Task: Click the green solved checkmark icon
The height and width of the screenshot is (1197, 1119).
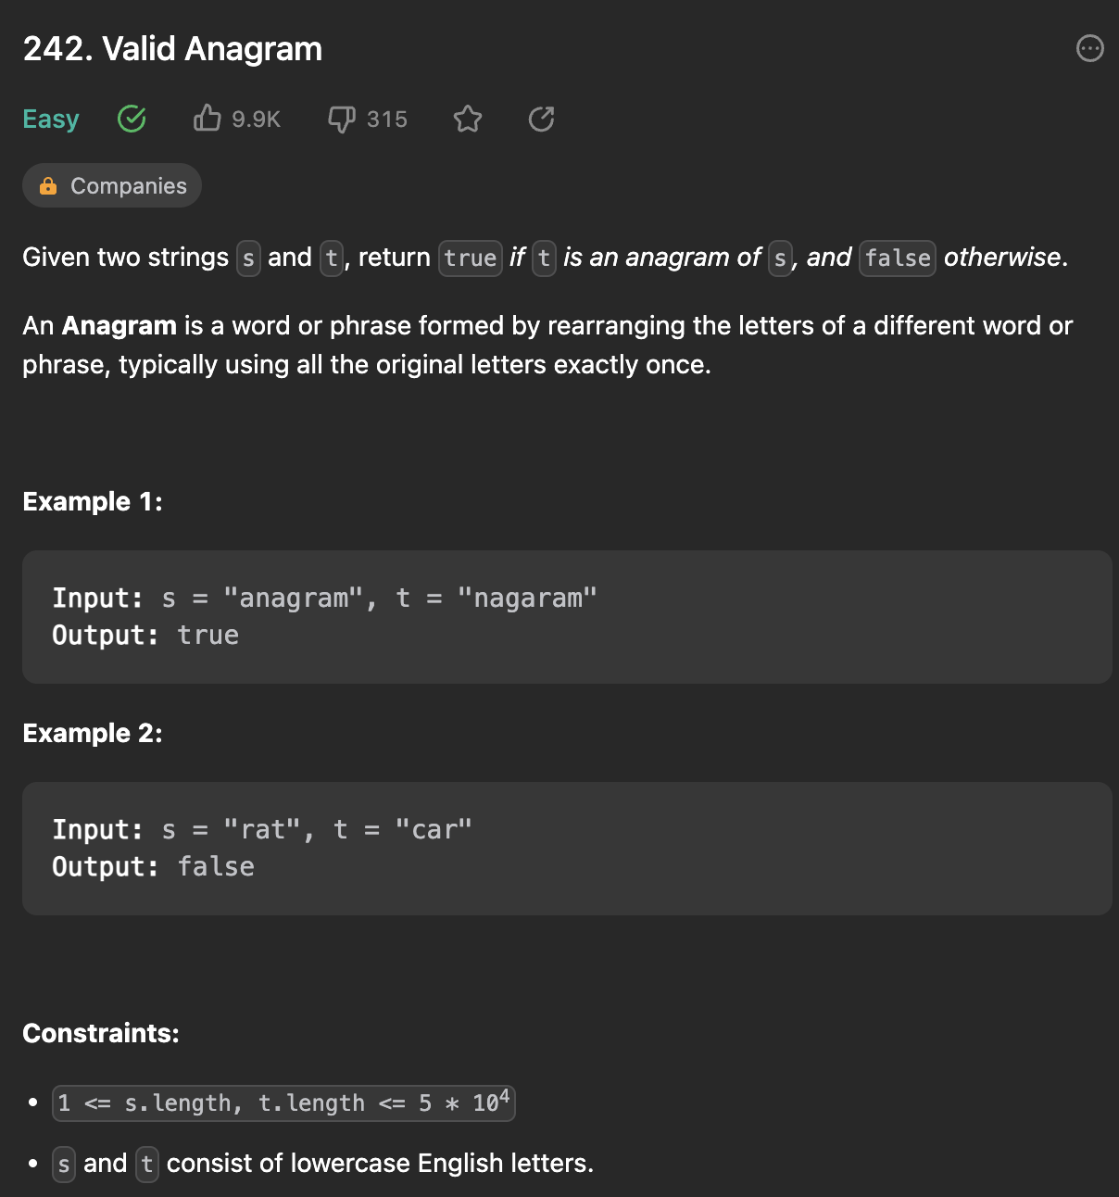Action: (132, 119)
